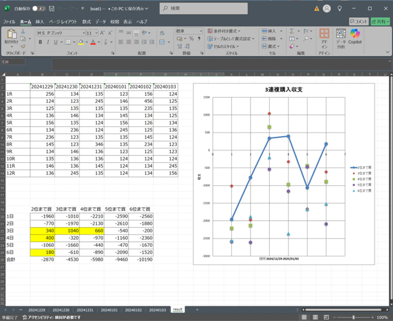This screenshot has height=321, width=393.
Task: Open the Add-ins icon
Action: 324,39
